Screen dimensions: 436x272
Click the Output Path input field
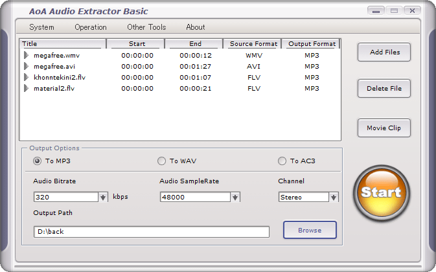[x=152, y=232]
